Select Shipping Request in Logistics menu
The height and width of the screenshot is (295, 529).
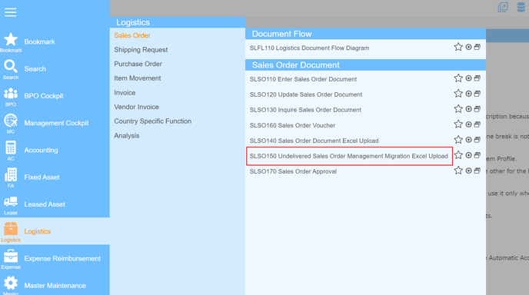[x=141, y=50]
